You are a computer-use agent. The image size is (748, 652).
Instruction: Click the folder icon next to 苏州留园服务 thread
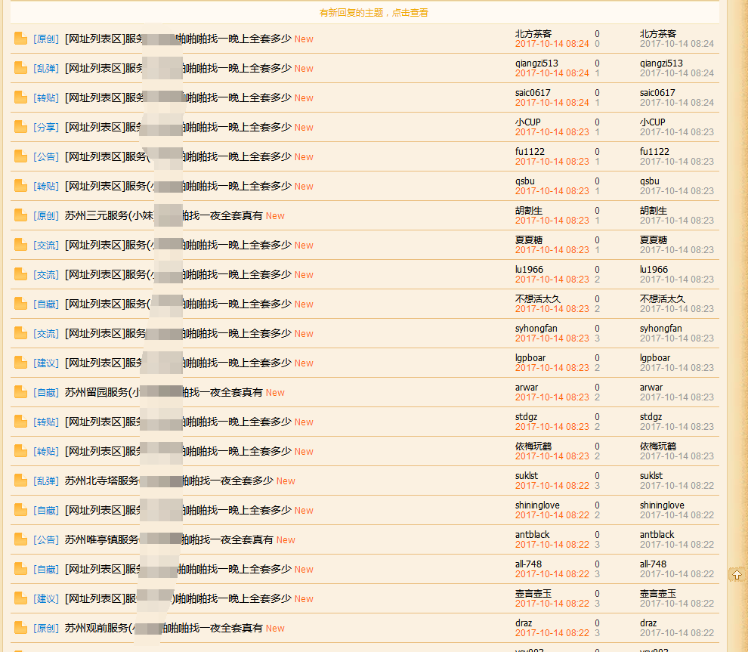click(20, 392)
